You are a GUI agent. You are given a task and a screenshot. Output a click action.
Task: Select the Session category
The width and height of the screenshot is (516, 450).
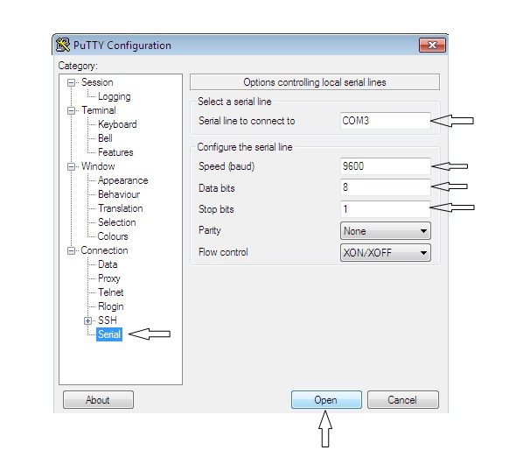[x=97, y=82]
